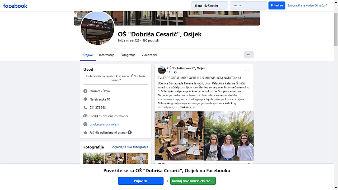
Task: Open the Fotografije tab
Action: click(128, 55)
